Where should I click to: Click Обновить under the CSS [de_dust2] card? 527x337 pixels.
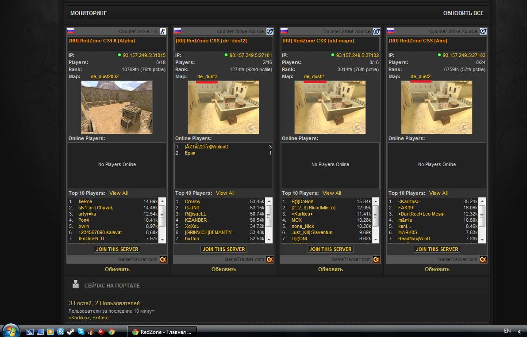click(224, 269)
